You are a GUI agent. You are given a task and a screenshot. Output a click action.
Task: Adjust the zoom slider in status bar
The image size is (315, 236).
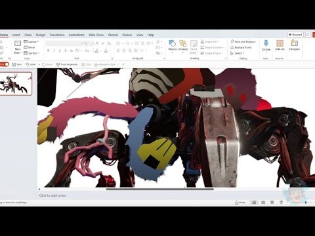(x=306, y=203)
